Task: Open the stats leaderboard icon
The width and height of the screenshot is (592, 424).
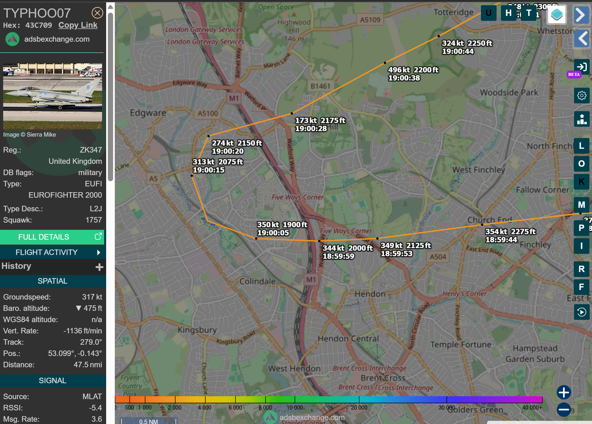Action: (581, 119)
